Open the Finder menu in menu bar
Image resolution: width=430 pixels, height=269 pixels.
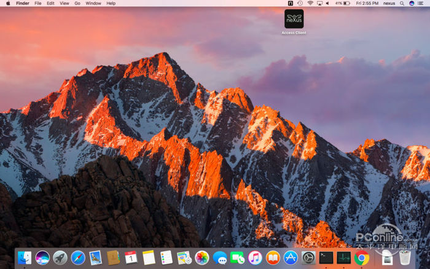pos(22,3)
